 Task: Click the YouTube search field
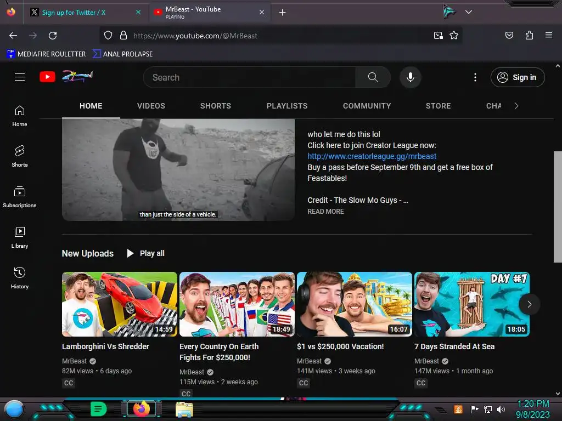click(x=249, y=77)
